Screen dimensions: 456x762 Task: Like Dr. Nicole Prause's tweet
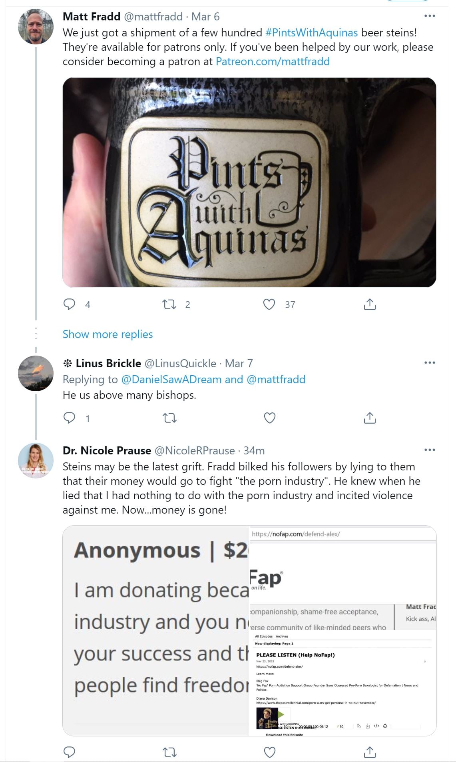(x=270, y=752)
